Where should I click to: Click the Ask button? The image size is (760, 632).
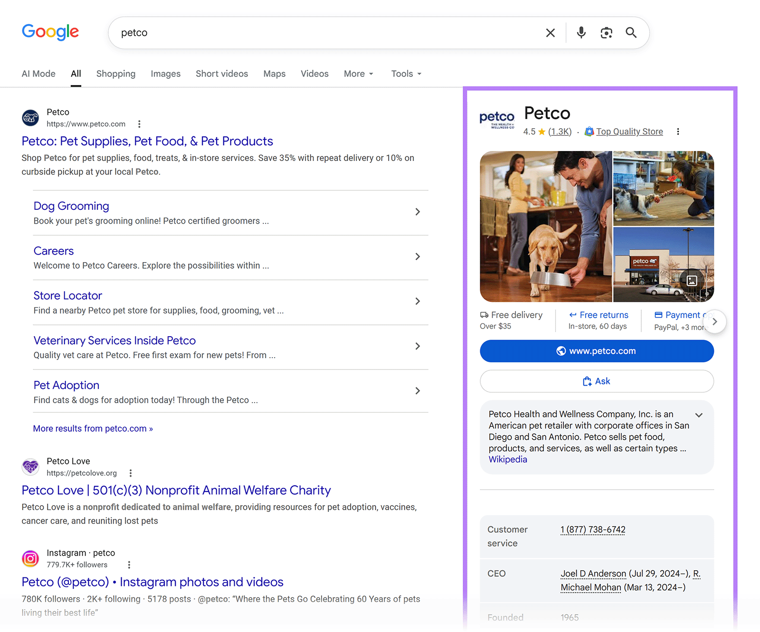pos(597,381)
